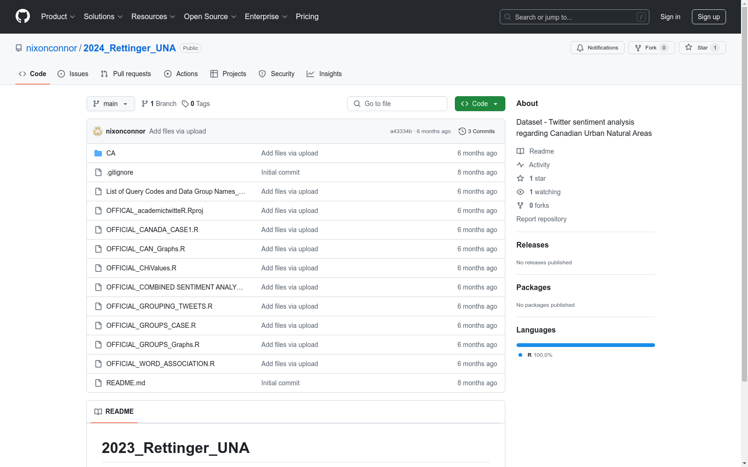Click the file icon beside OFFICIAL_CAN_Graphs.R
This screenshot has width=748, height=467.
pyautogui.click(x=98, y=249)
